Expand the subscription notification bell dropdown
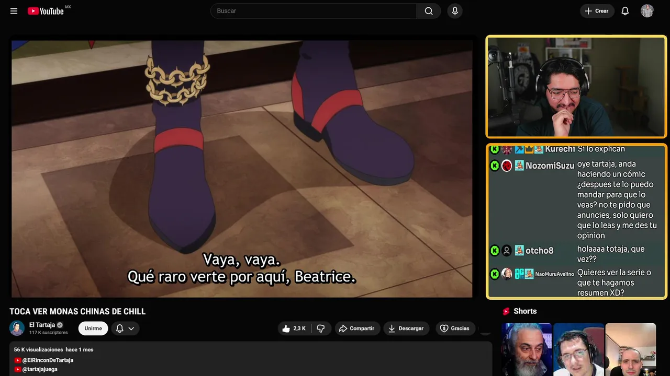This screenshot has height=376, width=670. coord(125,328)
